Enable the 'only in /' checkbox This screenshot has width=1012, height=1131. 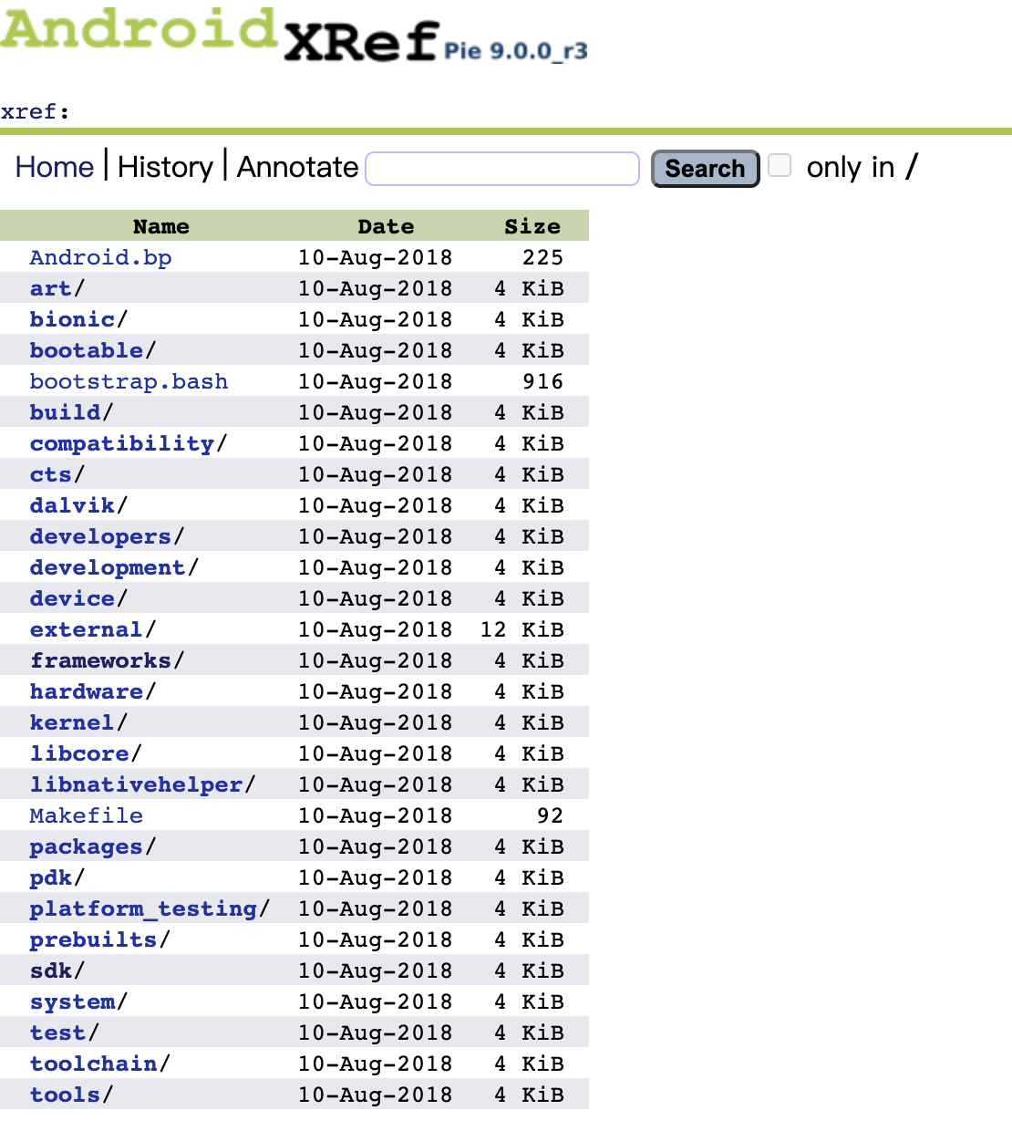pyautogui.click(x=780, y=163)
